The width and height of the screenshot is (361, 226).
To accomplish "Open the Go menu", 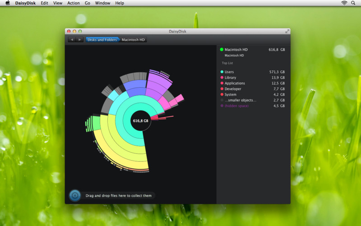I will click(87, 3).
